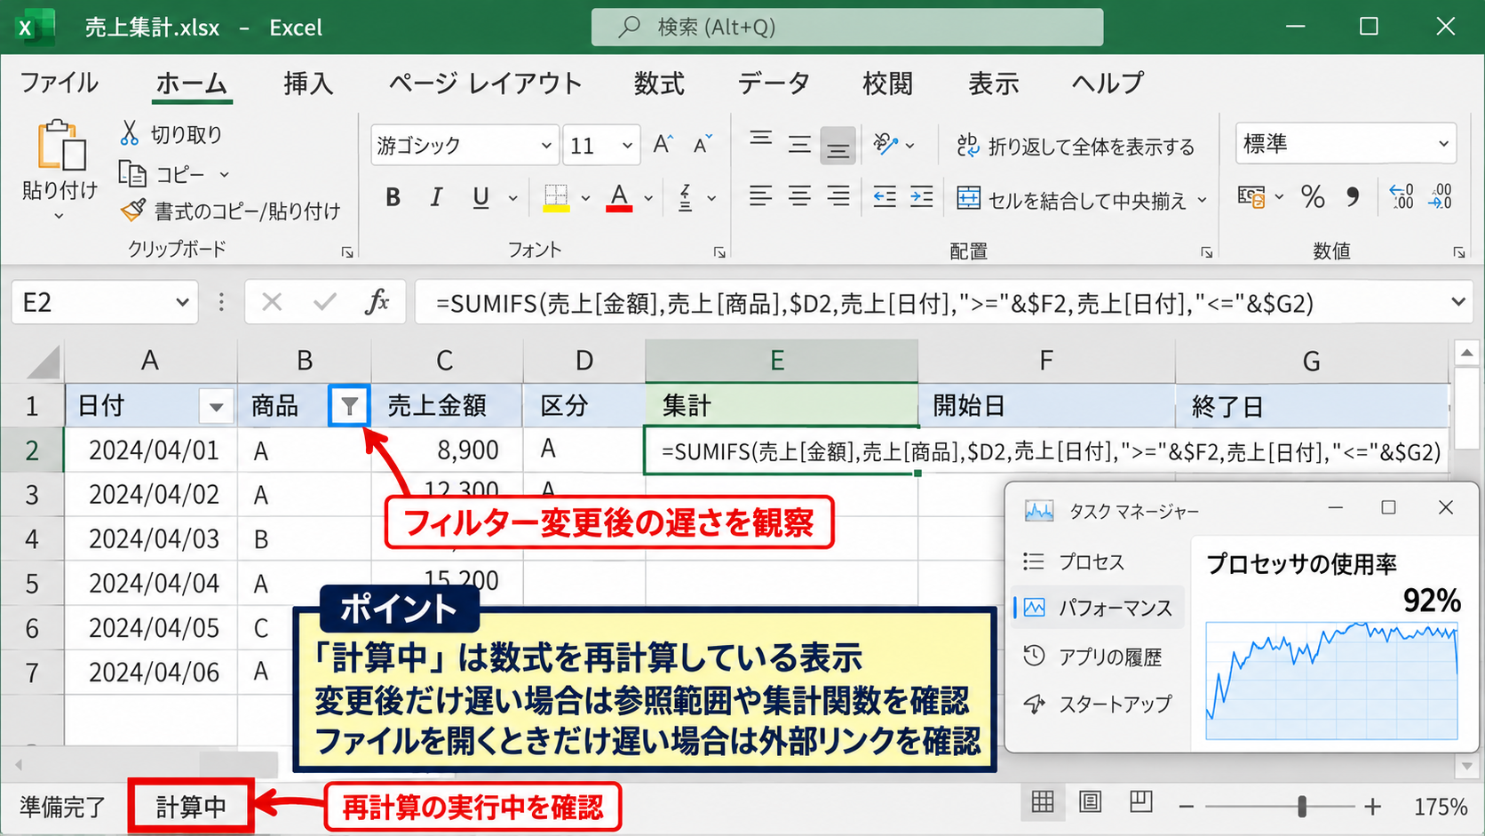The height and width of the screenshot is (836, 1485).
Task: Apply percent style formatting
Action: point(1313,196)
